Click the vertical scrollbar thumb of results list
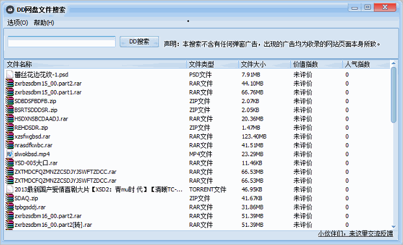403x245 pixels. tap(393, 95)
